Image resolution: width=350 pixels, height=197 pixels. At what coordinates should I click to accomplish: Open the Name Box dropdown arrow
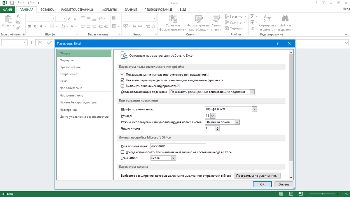(25, 43)
